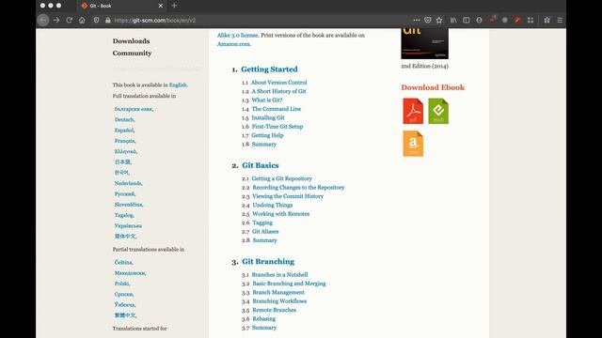Screen dimensions: 602x338
Task: Open Viewing the Commit History
Action: point(288,196)
